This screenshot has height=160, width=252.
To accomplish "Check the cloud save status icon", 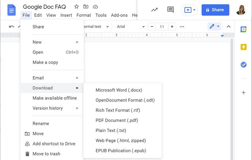I will [x=95, y=7].
